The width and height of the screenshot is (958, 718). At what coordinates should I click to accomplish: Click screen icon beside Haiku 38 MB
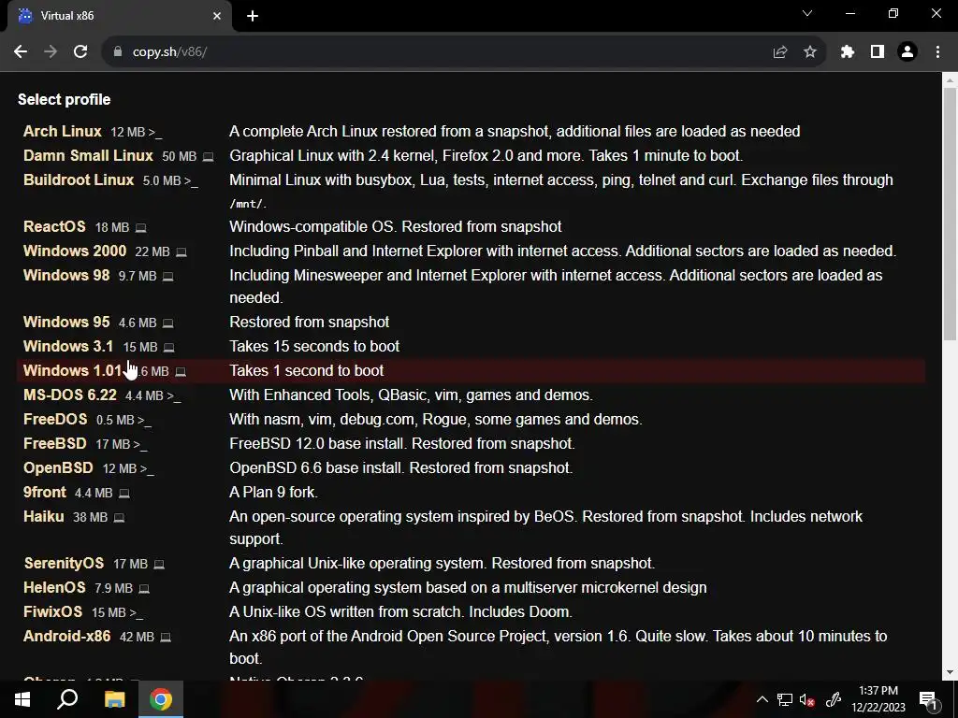[x=119, y=518]
